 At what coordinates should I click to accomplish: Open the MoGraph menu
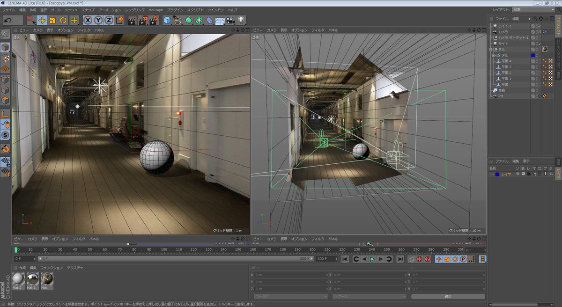point(155,10)
